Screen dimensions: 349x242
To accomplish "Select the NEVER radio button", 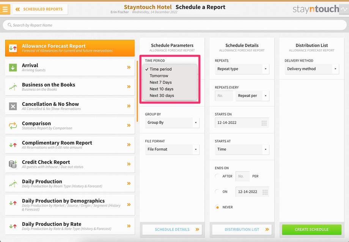I will (217, 207).
